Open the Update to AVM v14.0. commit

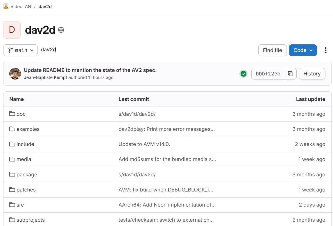pyautogui.click(x=144, y=144)
